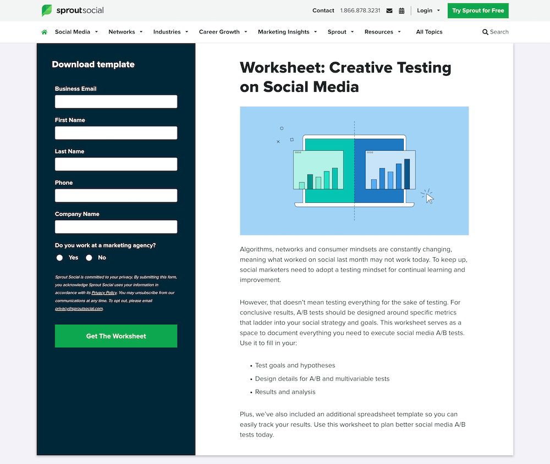Viewport: 550px width, 464px height.
Task: Select All Topics in the navigation
Action: pyautogui.click(x=429, y=32)
